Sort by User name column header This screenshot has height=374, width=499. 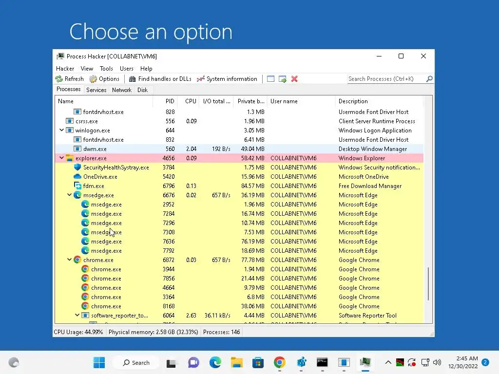[x=301, y=101]
